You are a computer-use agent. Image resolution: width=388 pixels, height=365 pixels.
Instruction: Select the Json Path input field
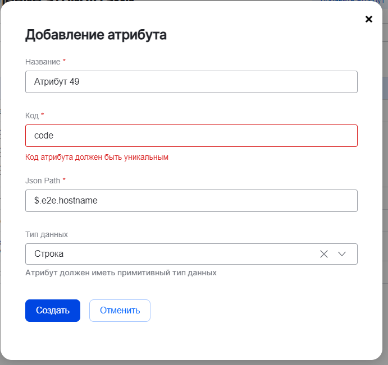click(191, 201)
